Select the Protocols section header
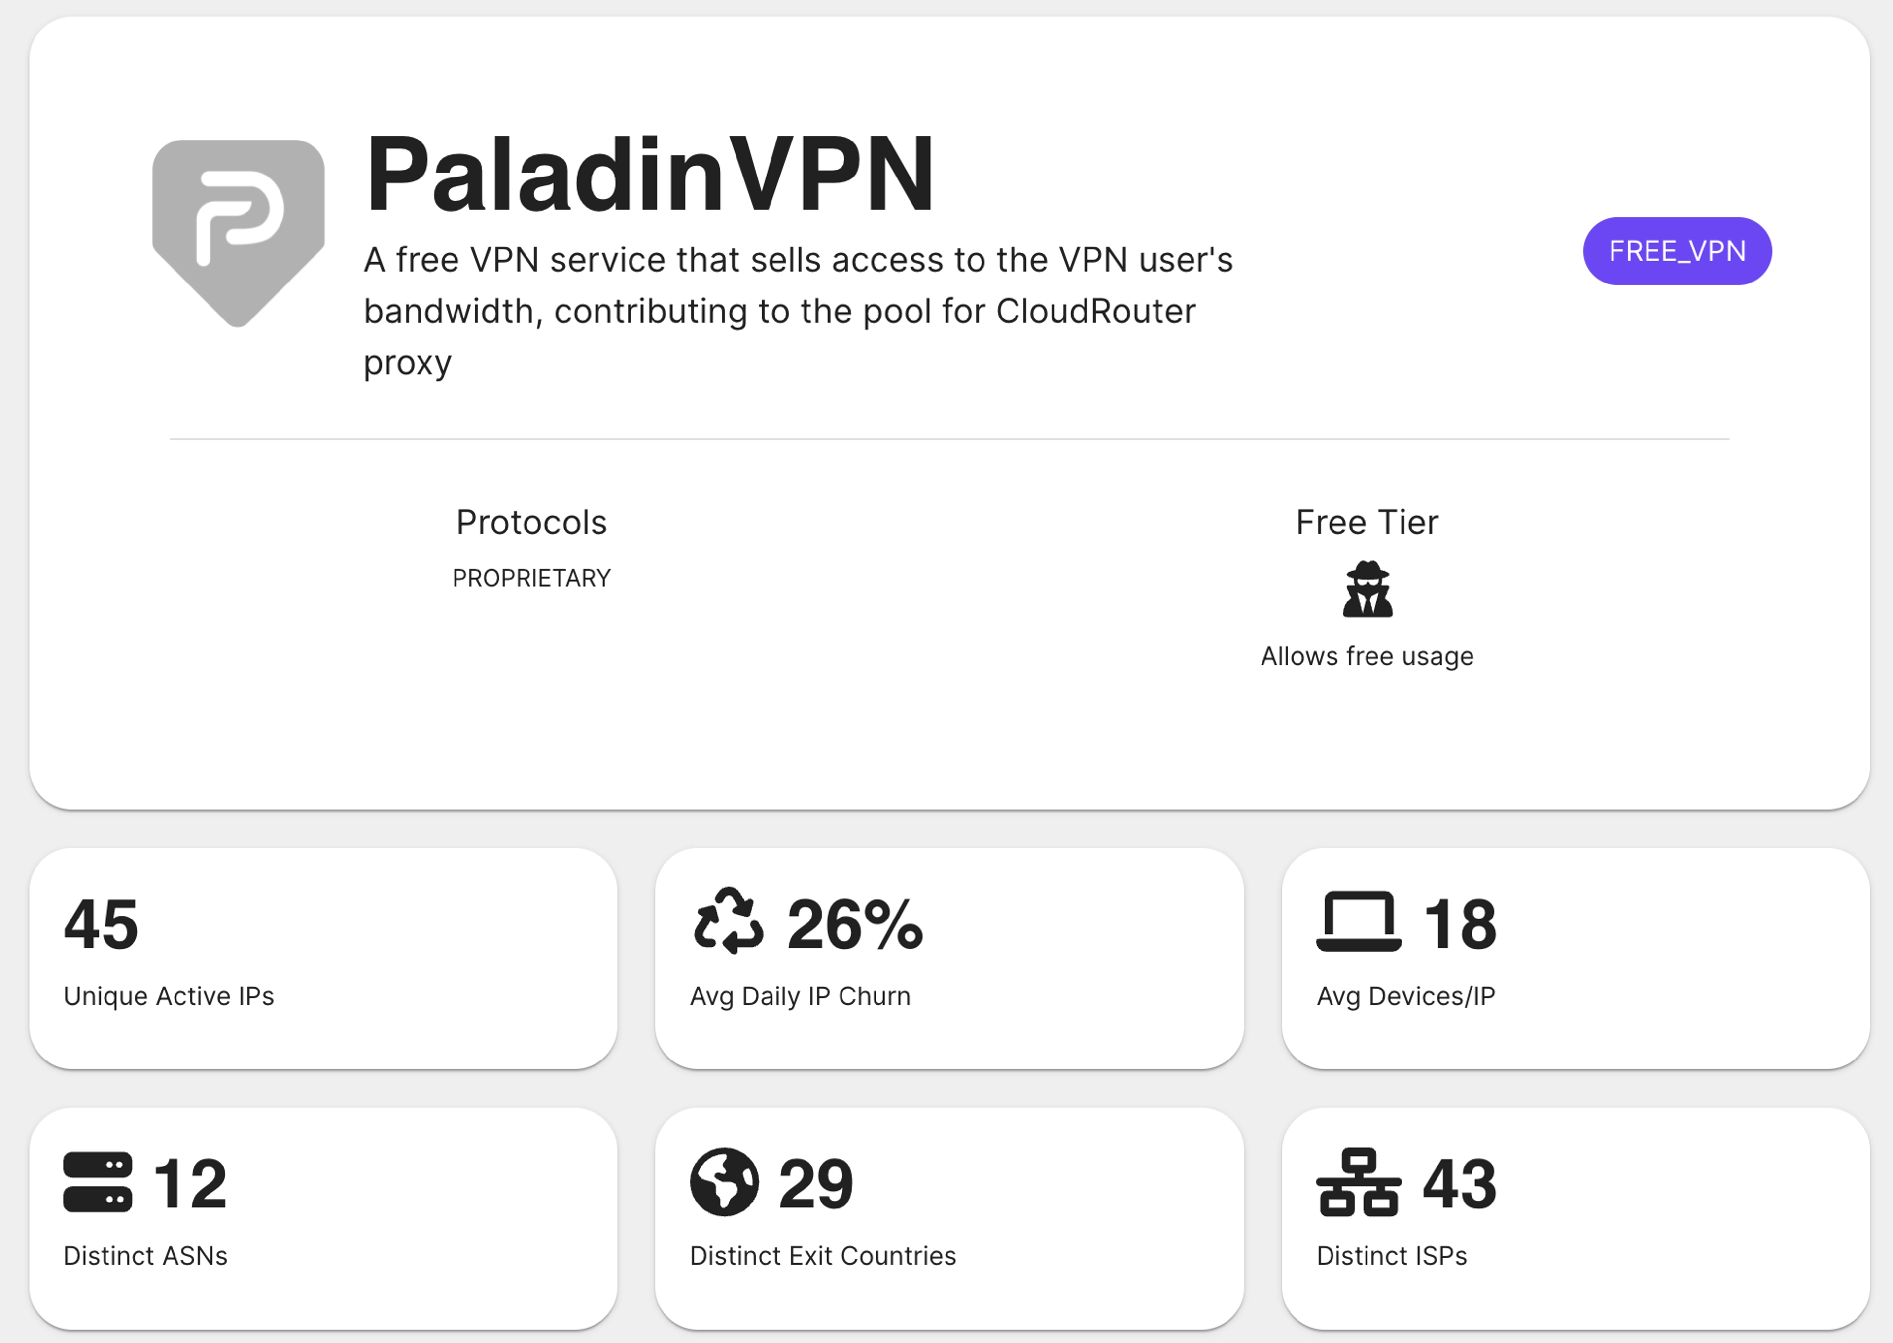The height and width of the screenshot is (1343, 1893). (x=531, y=522)
